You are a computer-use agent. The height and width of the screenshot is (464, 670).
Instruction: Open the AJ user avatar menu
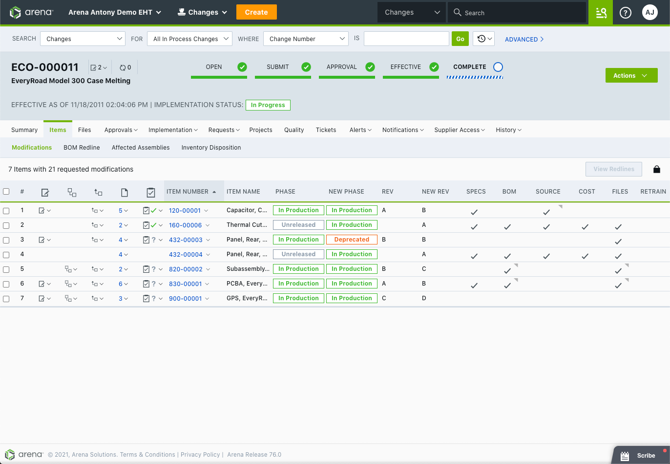pos(649,13)
